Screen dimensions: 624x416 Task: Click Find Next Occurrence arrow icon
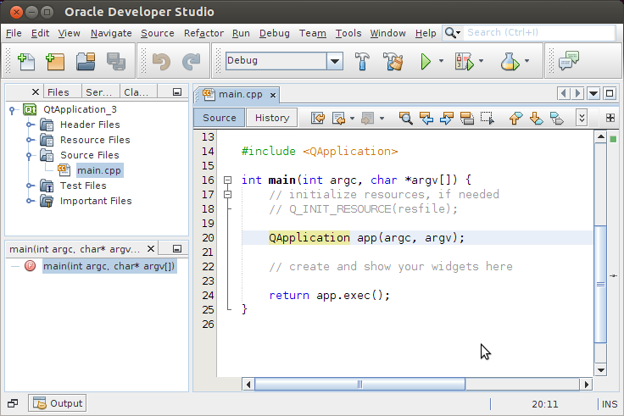point(447,118)
